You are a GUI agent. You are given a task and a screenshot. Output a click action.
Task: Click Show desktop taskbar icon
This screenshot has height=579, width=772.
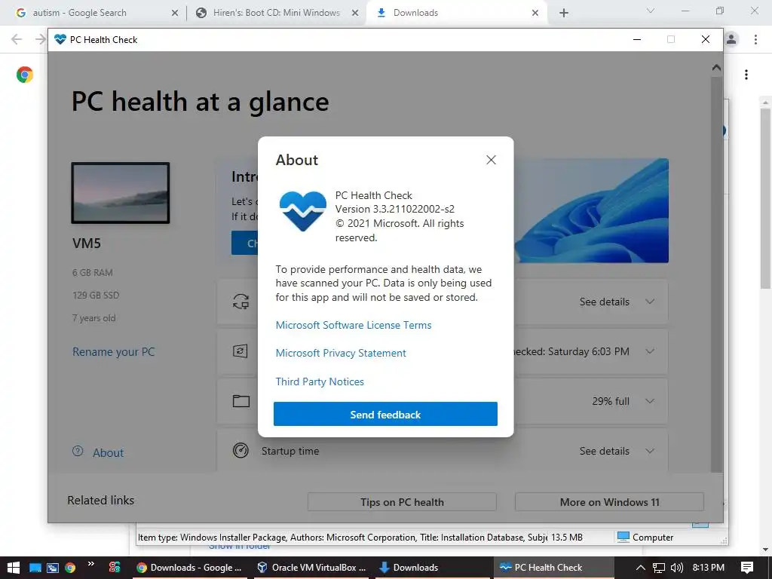click(35, 568)
